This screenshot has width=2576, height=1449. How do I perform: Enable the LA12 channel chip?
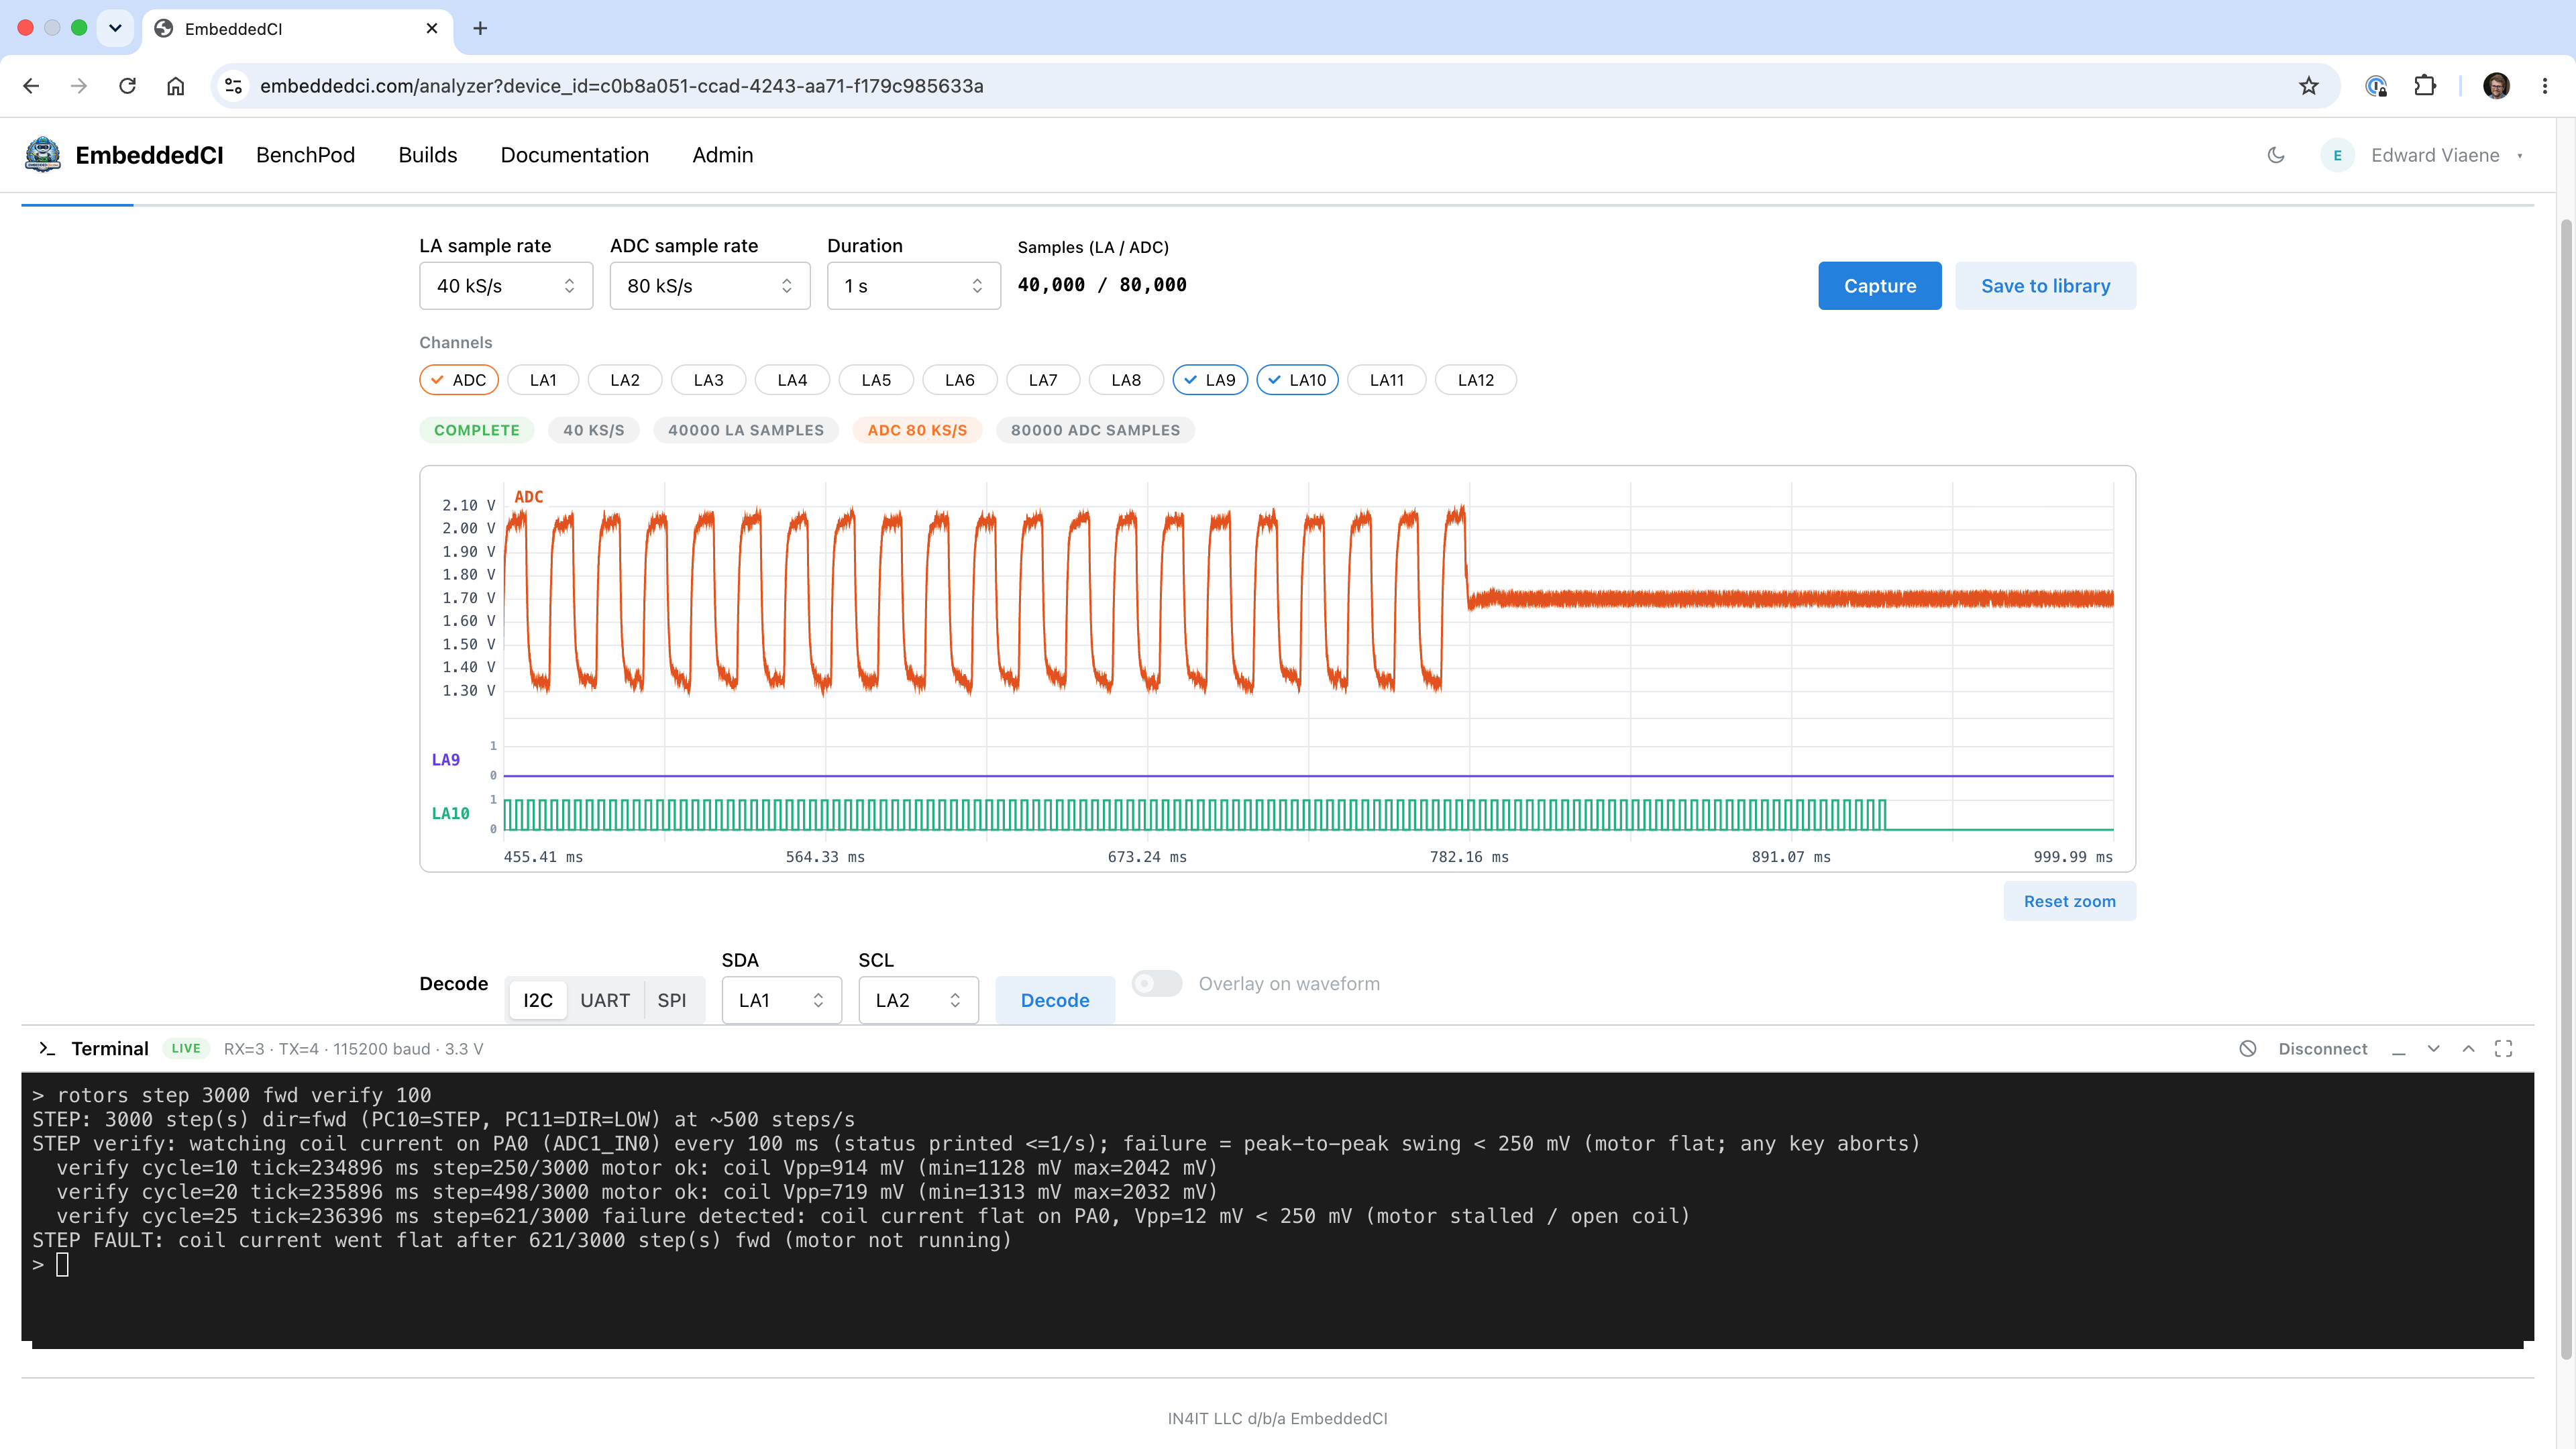click(x=1476, y=380)
